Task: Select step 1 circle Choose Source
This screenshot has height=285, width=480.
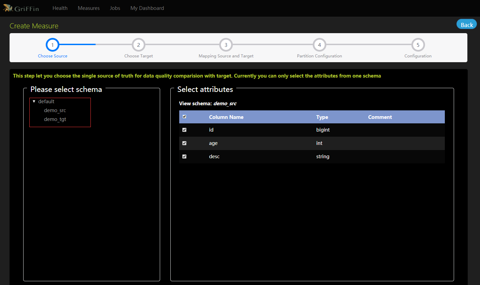Action: [53, 45]
